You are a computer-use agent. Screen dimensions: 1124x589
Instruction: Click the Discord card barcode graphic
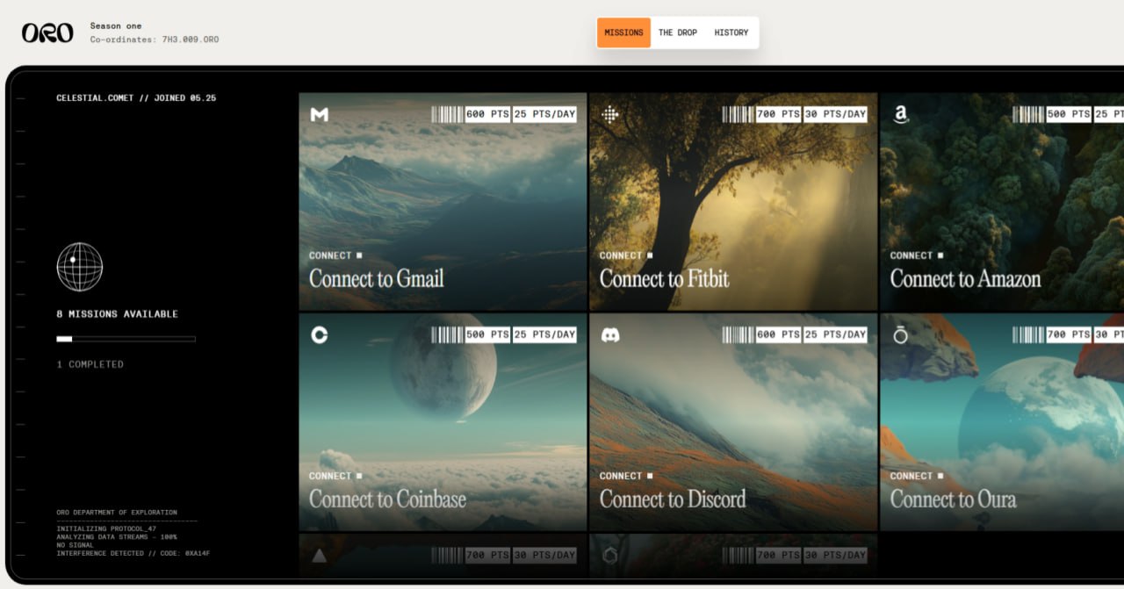[x=738, y=334]
